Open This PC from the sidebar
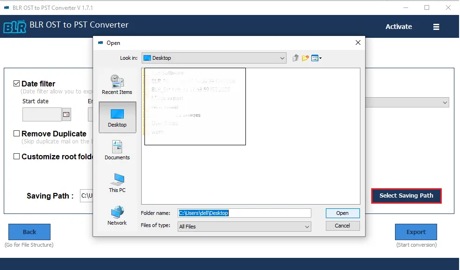Screen dimensions: 460x270 (117, 183)
